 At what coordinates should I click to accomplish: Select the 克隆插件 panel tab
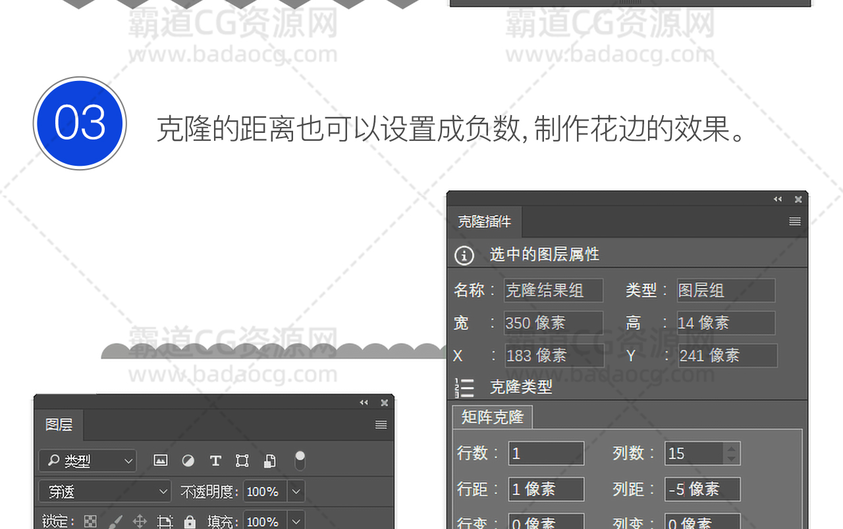pos(484,222)
